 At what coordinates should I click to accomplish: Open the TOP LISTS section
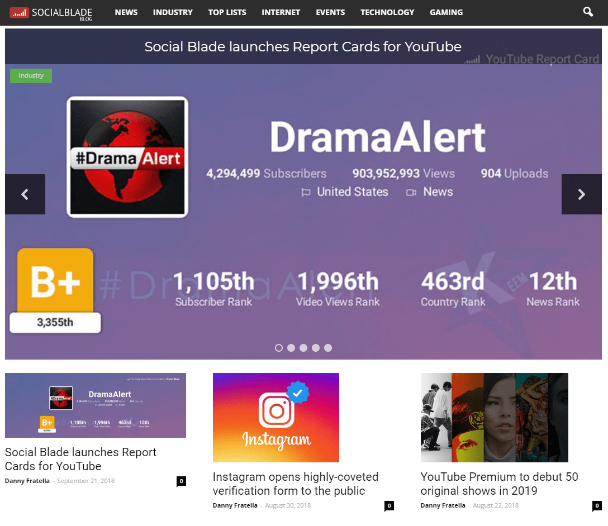(x=227, y=12)
